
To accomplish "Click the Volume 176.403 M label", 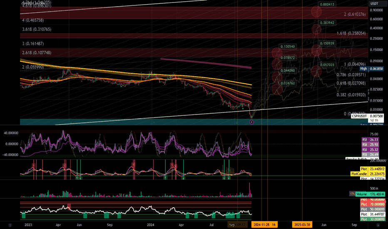I will [x=370, y=194].
